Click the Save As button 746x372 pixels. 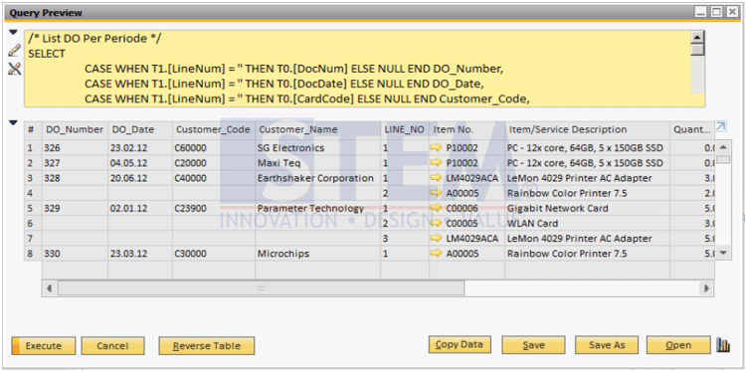click(x=607, y=345)
